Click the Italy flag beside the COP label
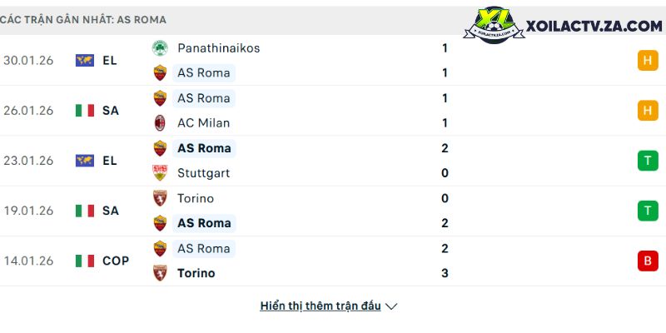This screenshot has height=333, width=666. (x=85, y=261)
